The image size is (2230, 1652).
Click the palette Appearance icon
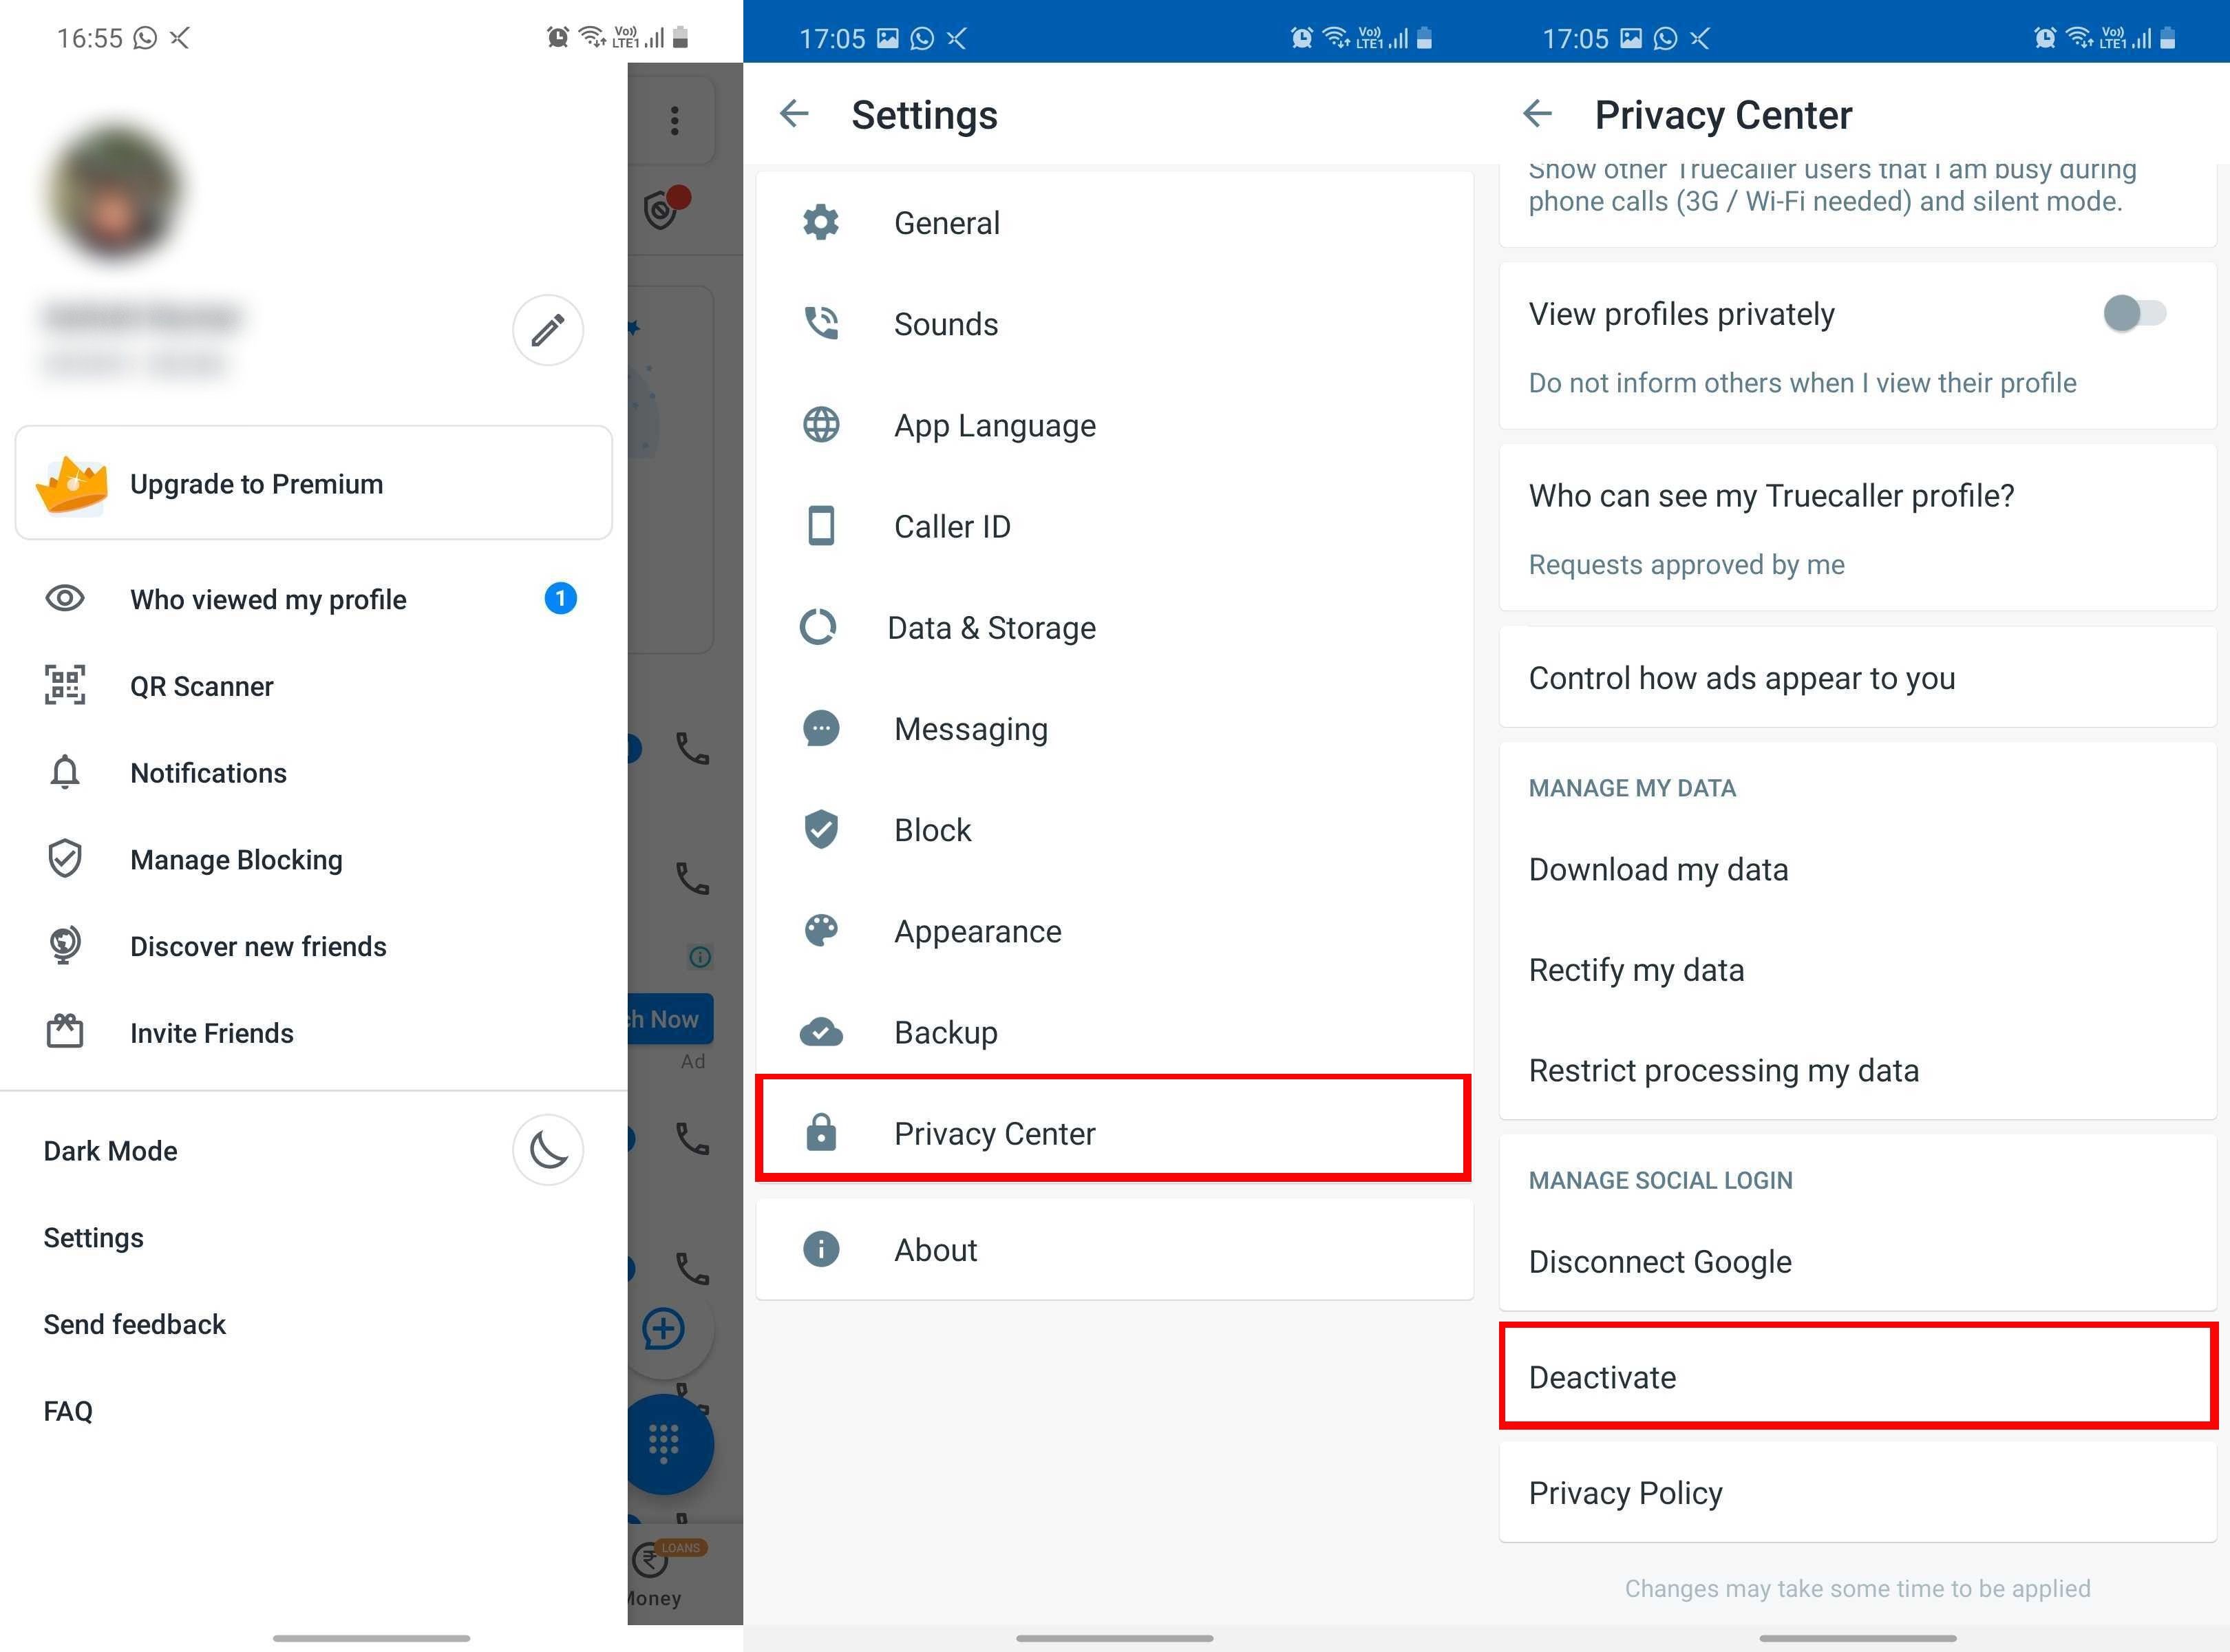[821, 930]
